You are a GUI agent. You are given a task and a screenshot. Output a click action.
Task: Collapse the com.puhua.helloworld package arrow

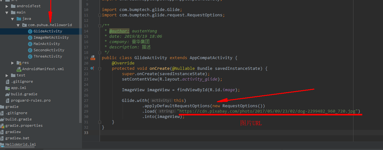pyautogui.click(x=19, y=25)
